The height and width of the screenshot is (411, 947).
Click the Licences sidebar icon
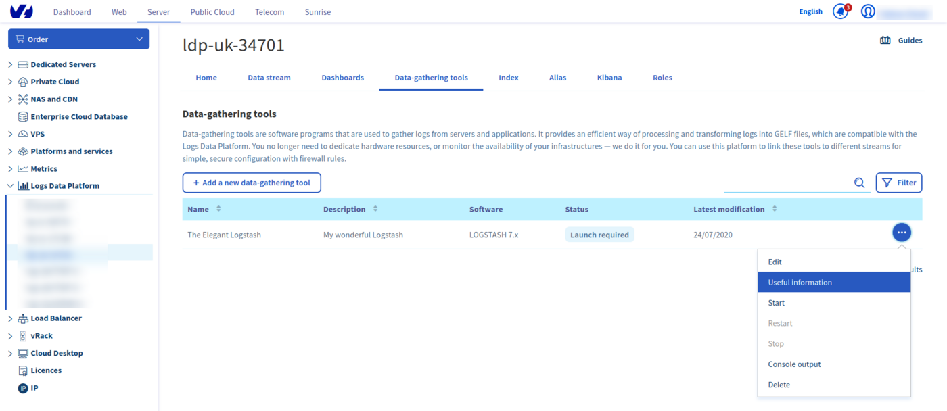click(23, 370)
